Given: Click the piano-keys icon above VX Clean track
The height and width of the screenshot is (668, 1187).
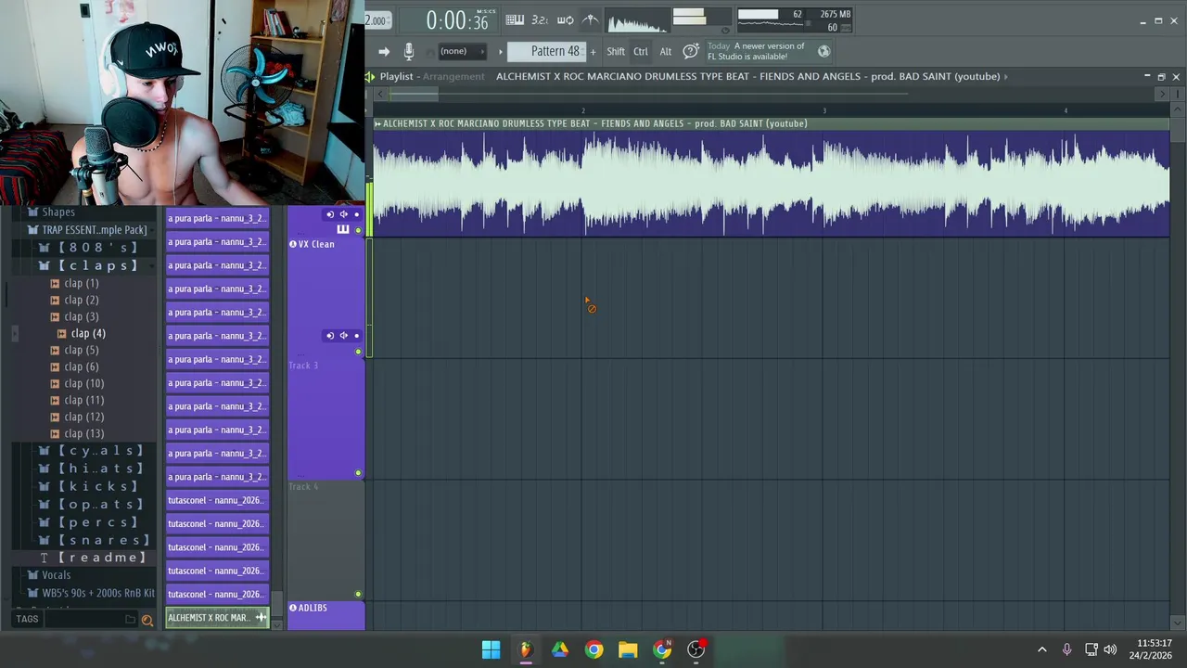Looking at the screenshot, I should [x=343, y=229].
